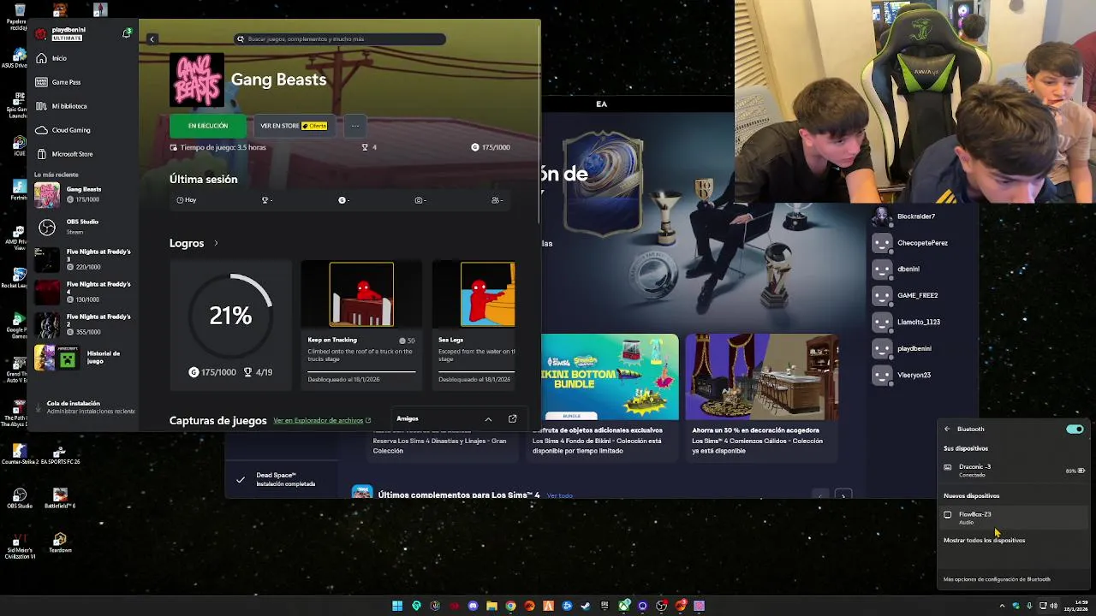
Task: Open the Windows Start button
Action: [397, 606]
